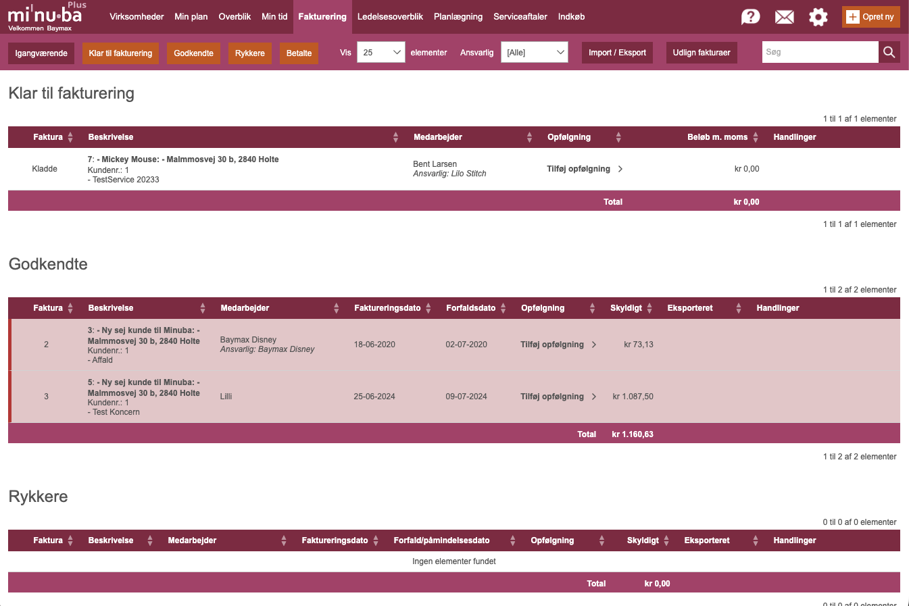909x606 pixels.
Task: Sort Godkendte table by Skyldigt arrows
Action: (x=649, y=308)
